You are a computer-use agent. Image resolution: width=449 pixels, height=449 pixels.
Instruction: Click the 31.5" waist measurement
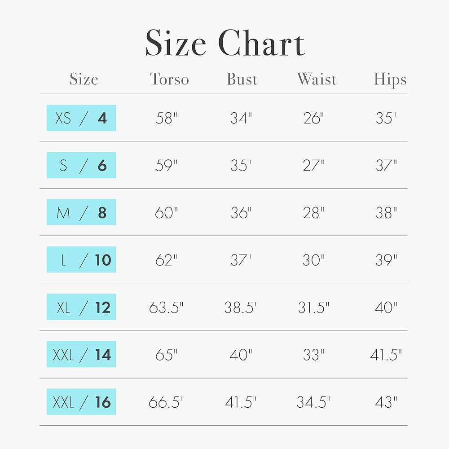click(313, 308)
